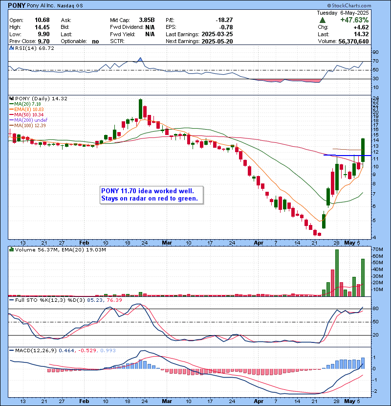
Task: Click the EMA(8) 10.03 legend entry
Action: (x=27, y=110)
